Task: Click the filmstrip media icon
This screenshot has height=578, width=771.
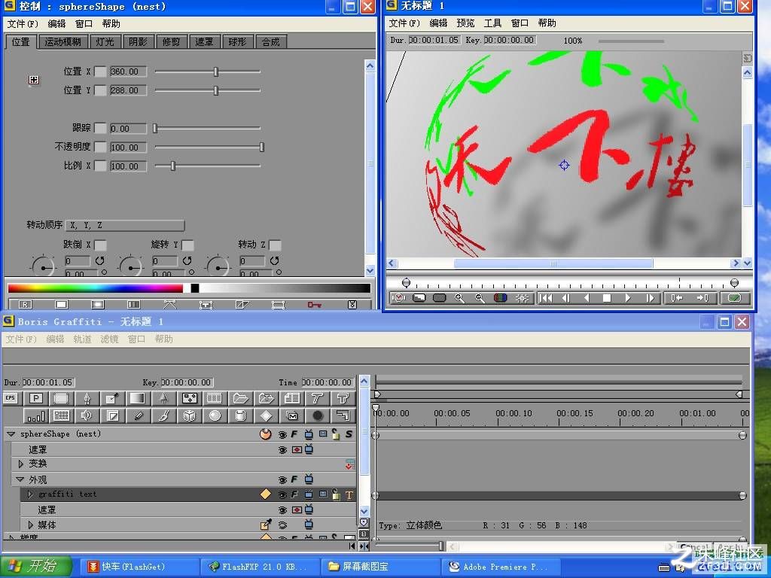Action: coord(215,398)
